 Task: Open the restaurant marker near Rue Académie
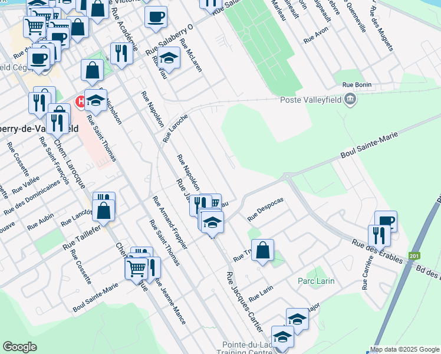(121, 54)
